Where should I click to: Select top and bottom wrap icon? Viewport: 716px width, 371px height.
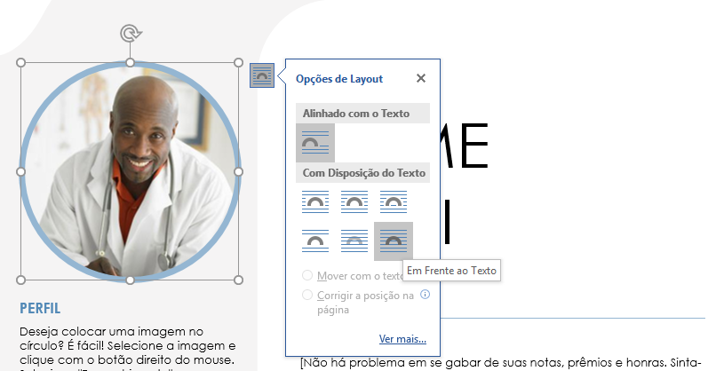[x=315, y=241]
